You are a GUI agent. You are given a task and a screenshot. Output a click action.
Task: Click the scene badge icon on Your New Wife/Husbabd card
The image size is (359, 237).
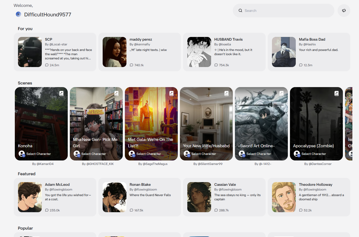[226, 93]
